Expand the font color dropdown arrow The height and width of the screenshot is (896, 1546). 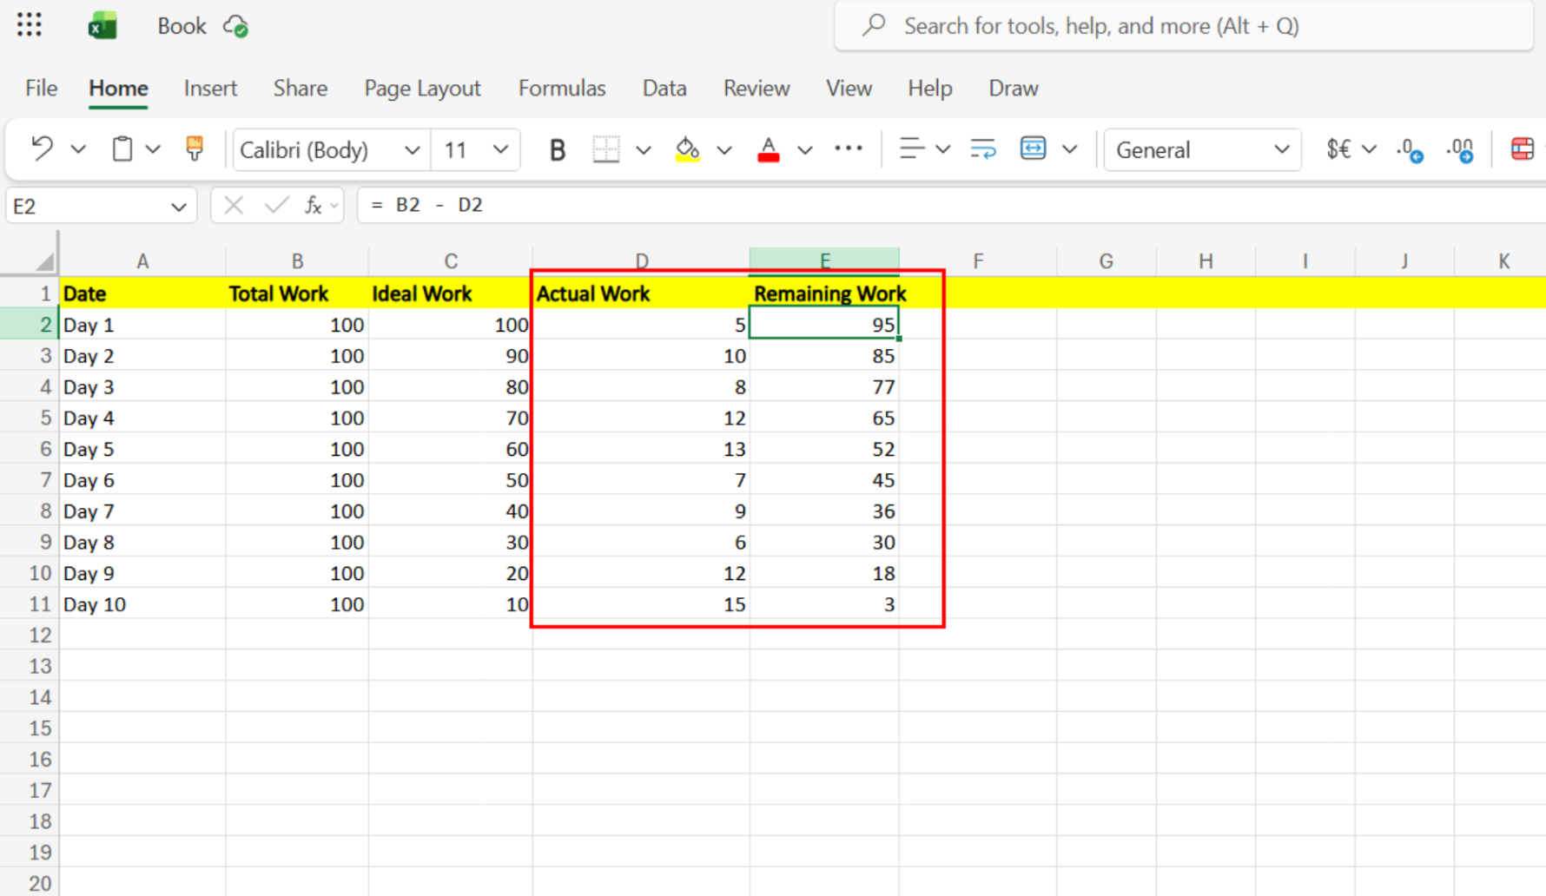805,150
